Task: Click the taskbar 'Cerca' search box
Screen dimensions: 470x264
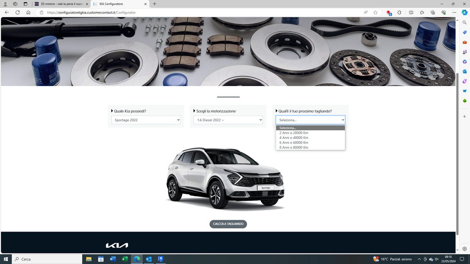Action: 47,259
